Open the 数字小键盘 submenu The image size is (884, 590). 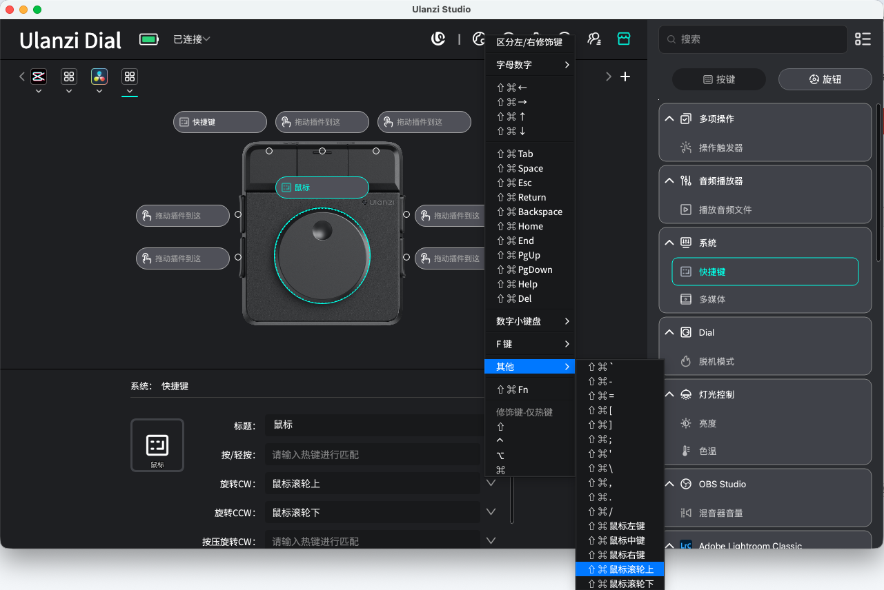point(530,321)
